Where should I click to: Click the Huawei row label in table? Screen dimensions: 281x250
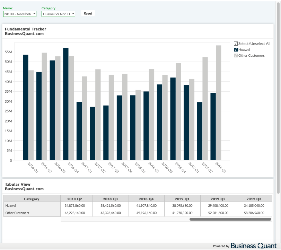11,206
